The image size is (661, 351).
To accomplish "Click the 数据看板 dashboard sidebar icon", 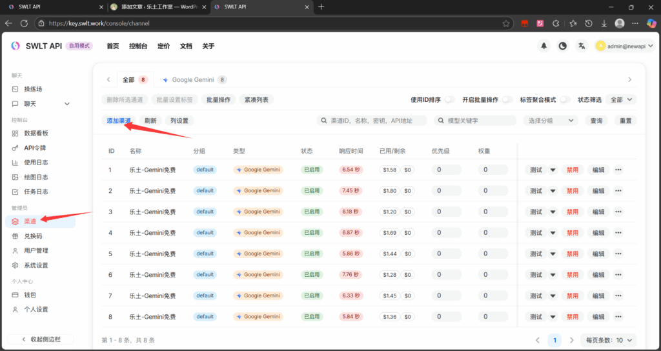I will (17, 133).
